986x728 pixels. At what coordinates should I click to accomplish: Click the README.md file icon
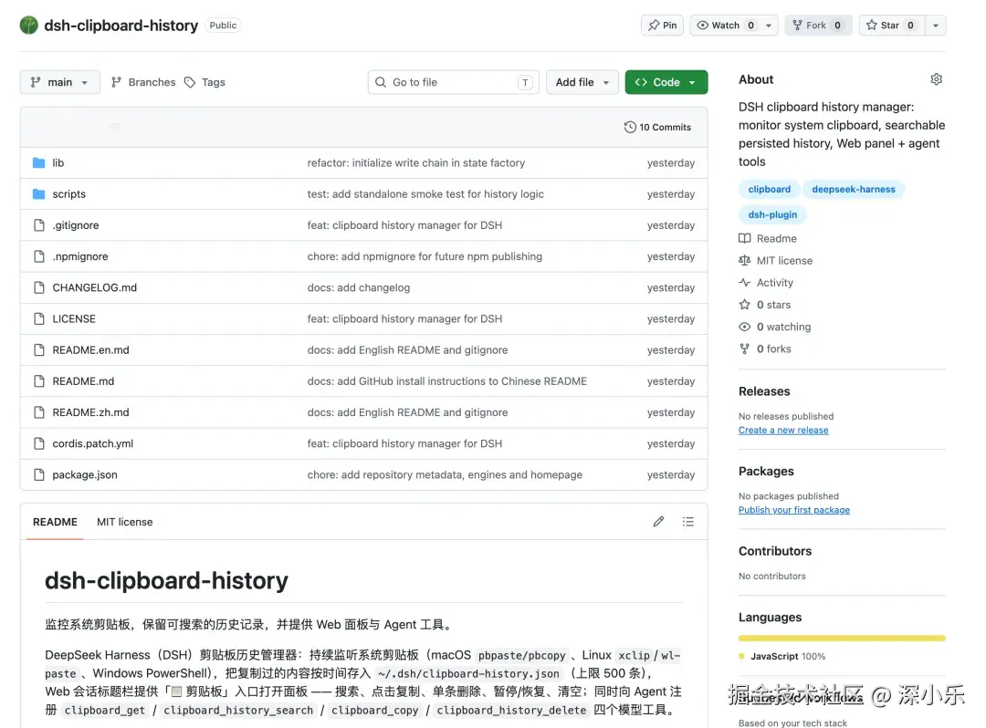pos(39,381)
